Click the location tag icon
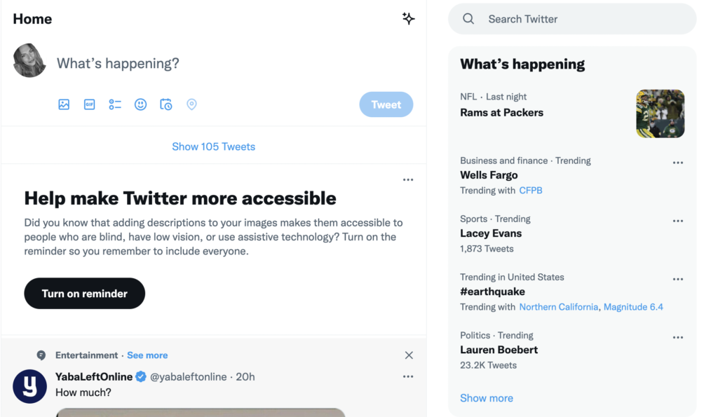The image size is (718, 417). click(x=191, y=104)
